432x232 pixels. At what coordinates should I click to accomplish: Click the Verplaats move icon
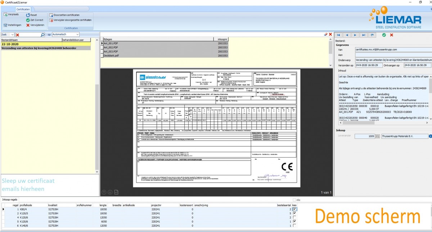click(5, 14)
